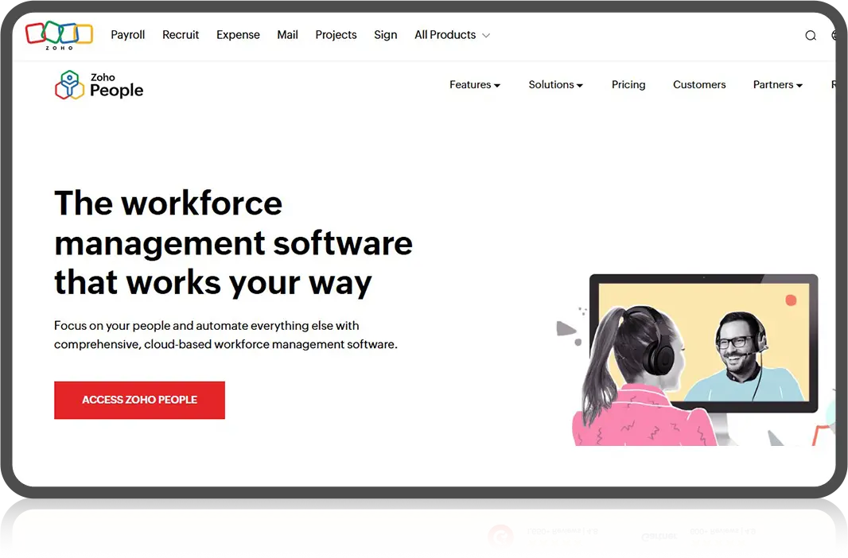Click the Zoho logo in top left

(59, 34)
